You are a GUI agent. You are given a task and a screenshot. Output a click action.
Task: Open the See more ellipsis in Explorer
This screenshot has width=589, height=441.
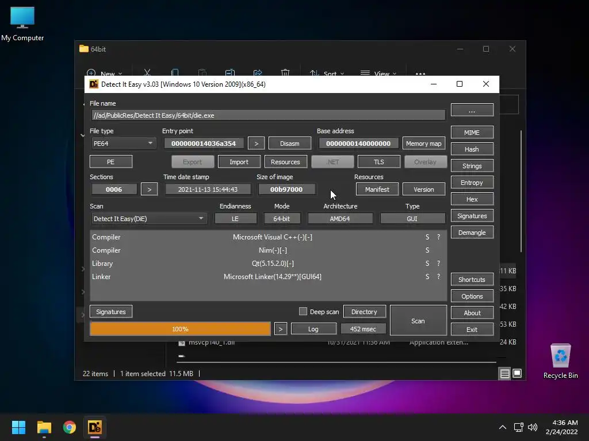tap(420, 73)
